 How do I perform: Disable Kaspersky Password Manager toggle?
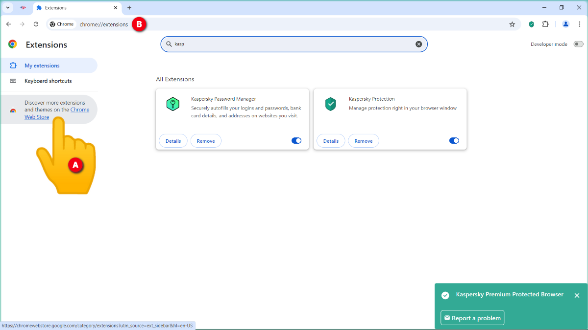(296, 141)
